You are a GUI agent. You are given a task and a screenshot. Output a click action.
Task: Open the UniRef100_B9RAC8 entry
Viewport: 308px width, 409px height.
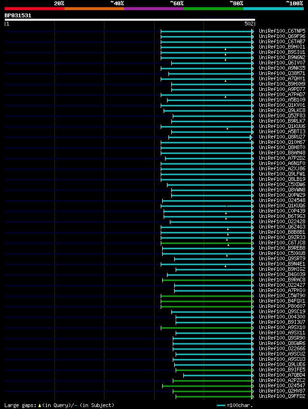pyautogui.click(x=282, y=280)
